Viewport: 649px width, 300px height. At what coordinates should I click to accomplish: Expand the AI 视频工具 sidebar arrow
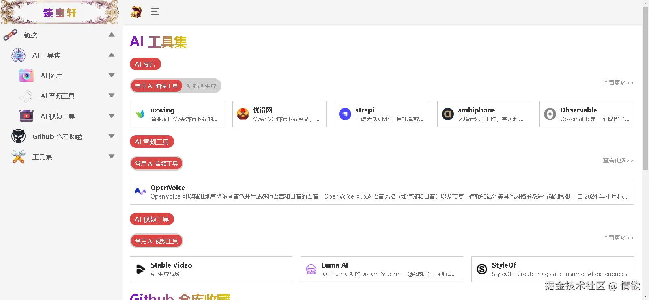point(112,116)
